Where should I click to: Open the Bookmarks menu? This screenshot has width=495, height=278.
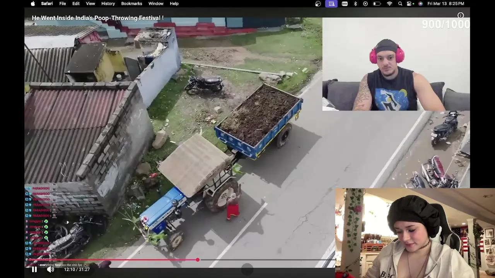click(x=131, y=3)
